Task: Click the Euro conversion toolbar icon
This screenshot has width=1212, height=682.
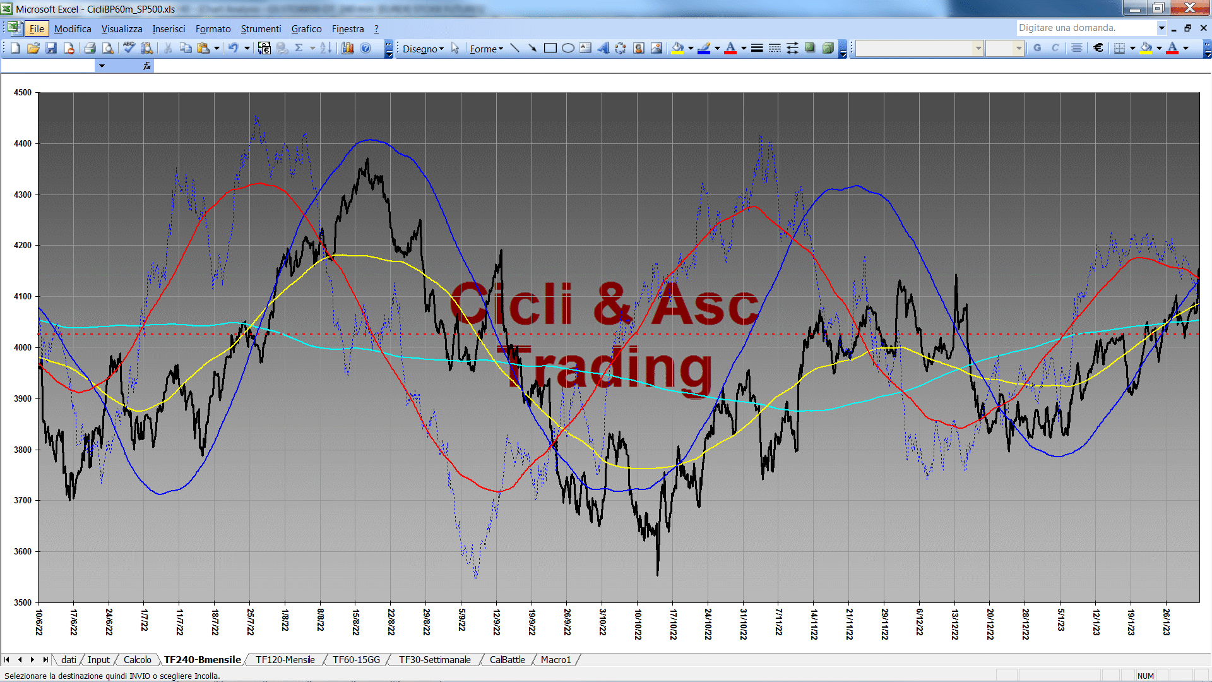Action: (x=264, y=48)
